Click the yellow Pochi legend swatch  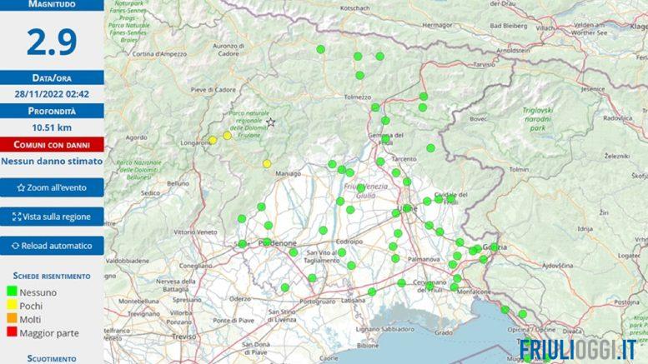pos(13,306)
